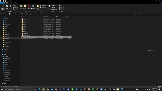Open the Share ribbon tab
Screen dimensions: 162x91
click(11, 3)
